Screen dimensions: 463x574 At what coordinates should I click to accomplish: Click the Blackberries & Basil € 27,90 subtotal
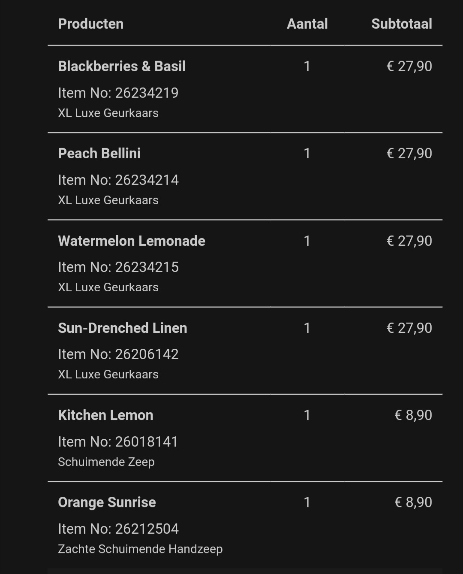click(409, 66)
